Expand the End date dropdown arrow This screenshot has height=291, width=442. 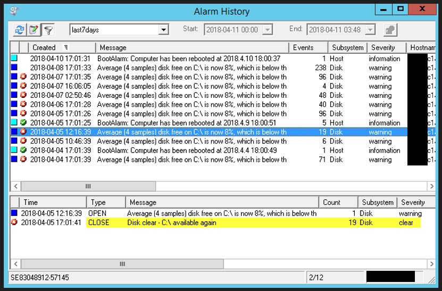(x=370, y=30)
